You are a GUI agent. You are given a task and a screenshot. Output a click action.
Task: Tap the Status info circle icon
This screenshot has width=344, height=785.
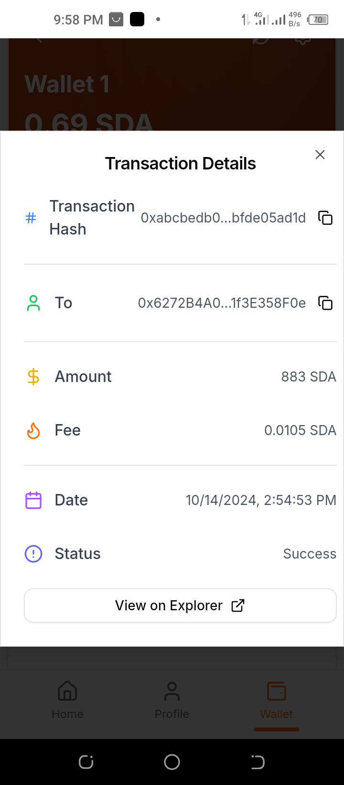[x=33, y=554]
